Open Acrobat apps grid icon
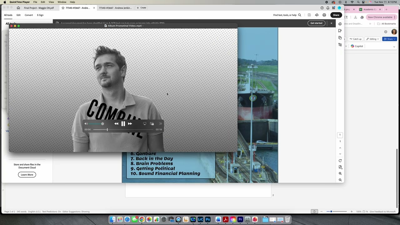Image resolution: width=400 pixels, height=225 pixels. point(333,8)
